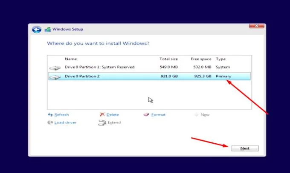Image resolution: width=290 pixels, height=173 pixels.
Task: Format the selected partition
Action: 158,115
